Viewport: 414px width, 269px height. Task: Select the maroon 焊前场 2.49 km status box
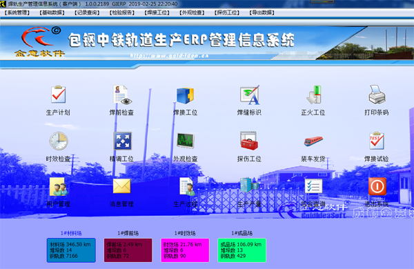pos(128,250)
